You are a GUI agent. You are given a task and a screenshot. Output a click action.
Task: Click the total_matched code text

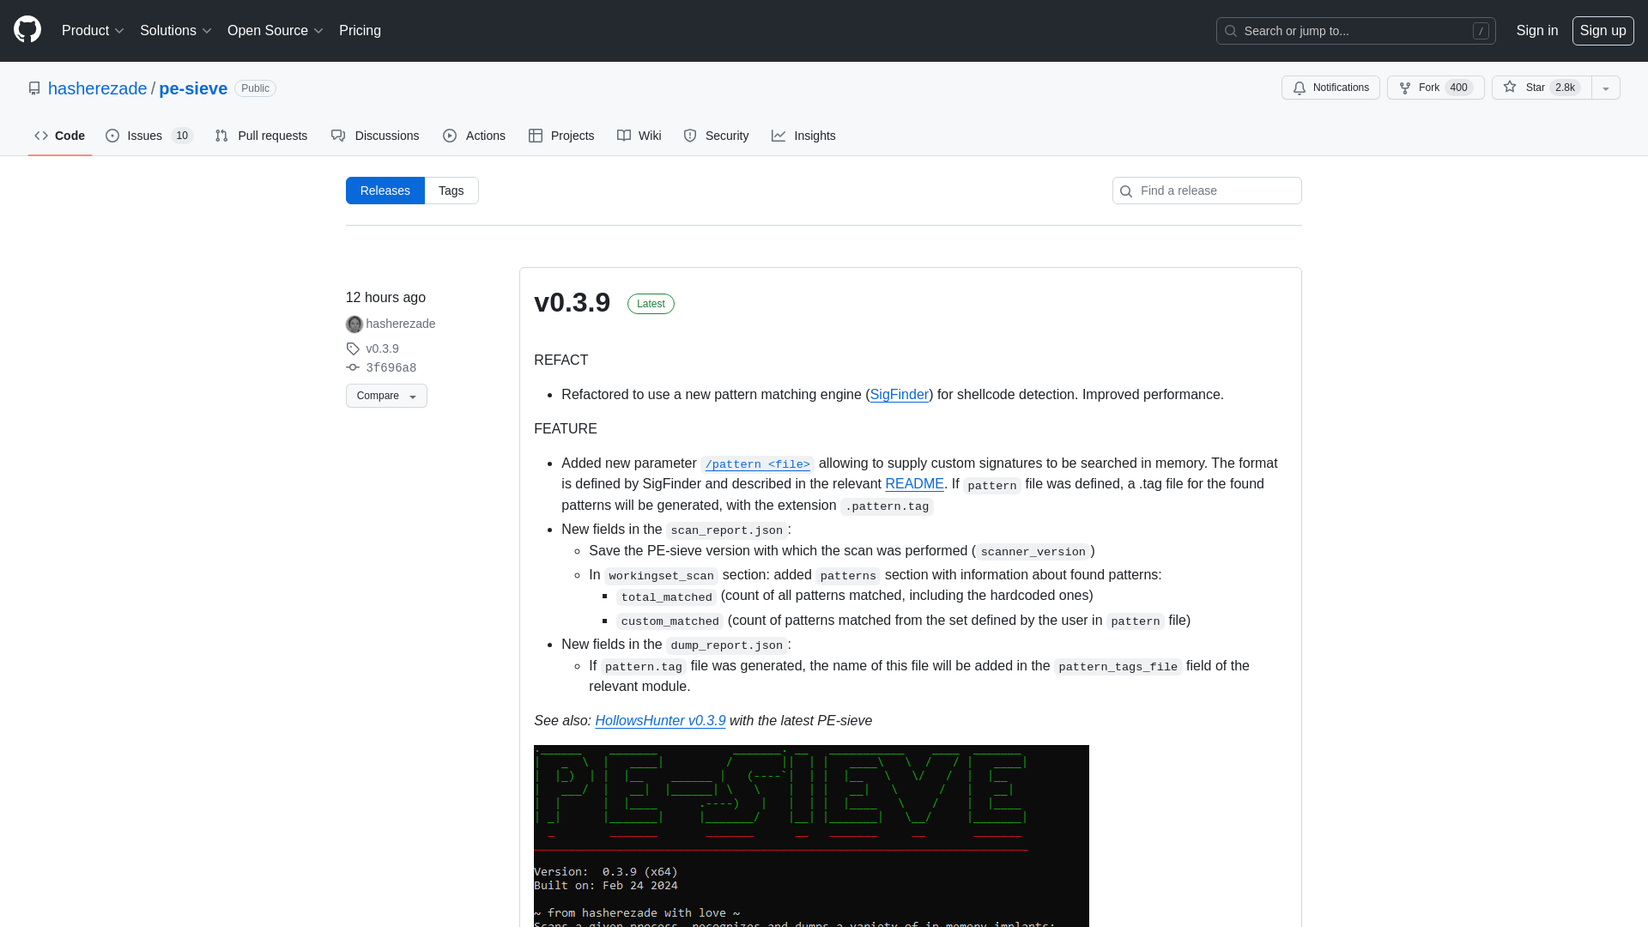click(666, 597)
